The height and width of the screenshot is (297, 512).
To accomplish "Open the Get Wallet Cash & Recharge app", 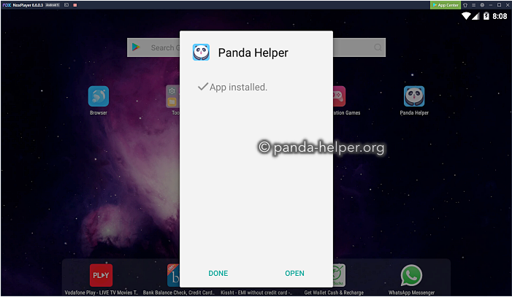I will pyautogui.click(x=340, y=275).
